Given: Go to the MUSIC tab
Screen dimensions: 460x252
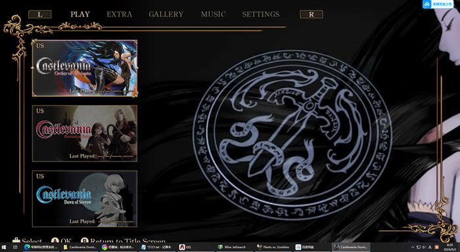Looking at the screenshot, I should coord(214,14).
